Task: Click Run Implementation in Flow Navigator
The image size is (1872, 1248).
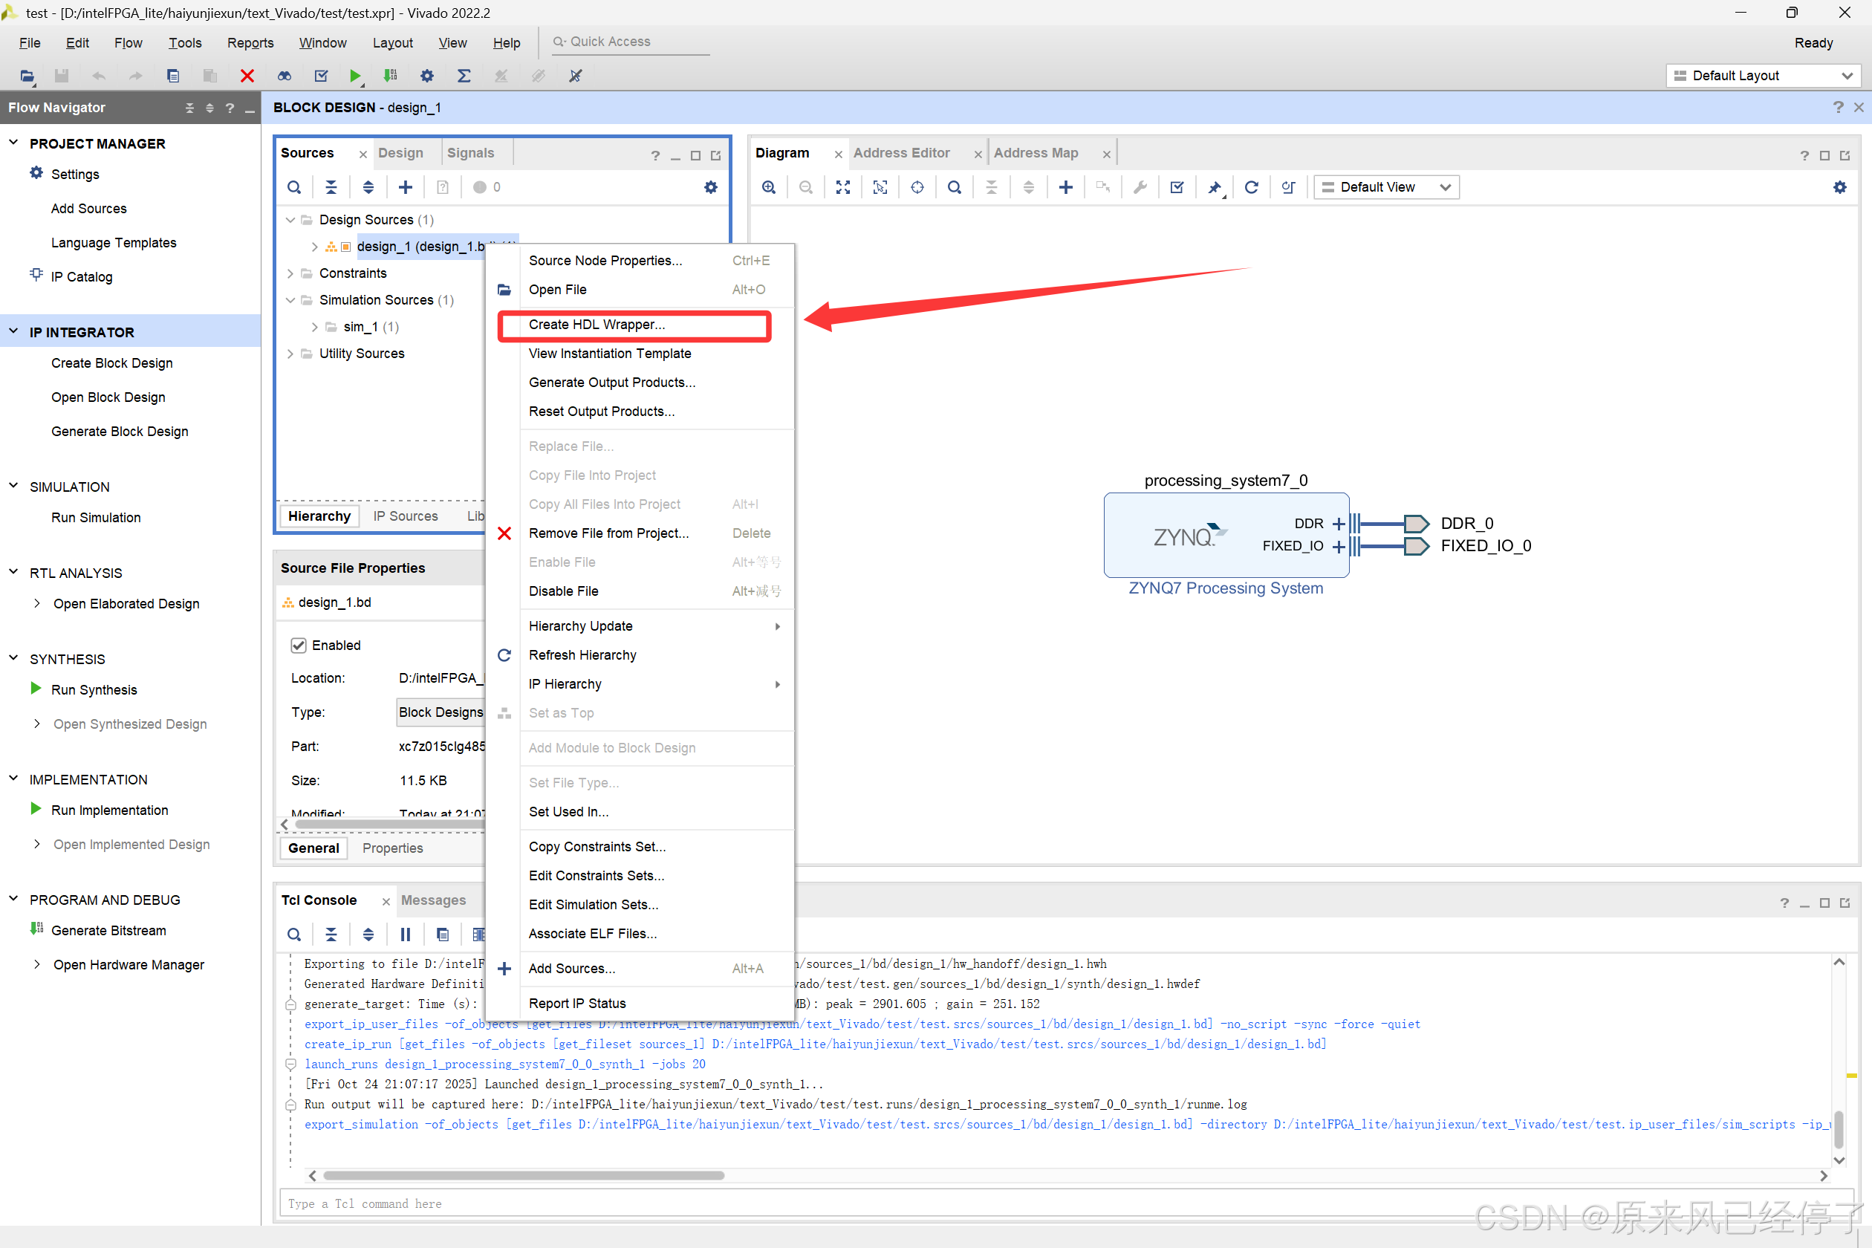Action: [109, 810]
